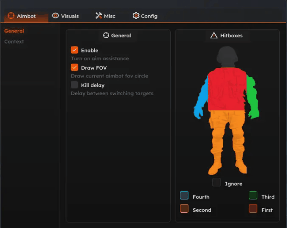287x228 pixels.
Task: Pick the Third priority green swatch
Action: [x=253, y=195]
